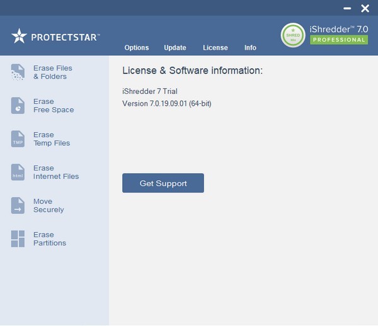
Task: Select the Erase Files & Folders label
Action: tap(53, 72)
